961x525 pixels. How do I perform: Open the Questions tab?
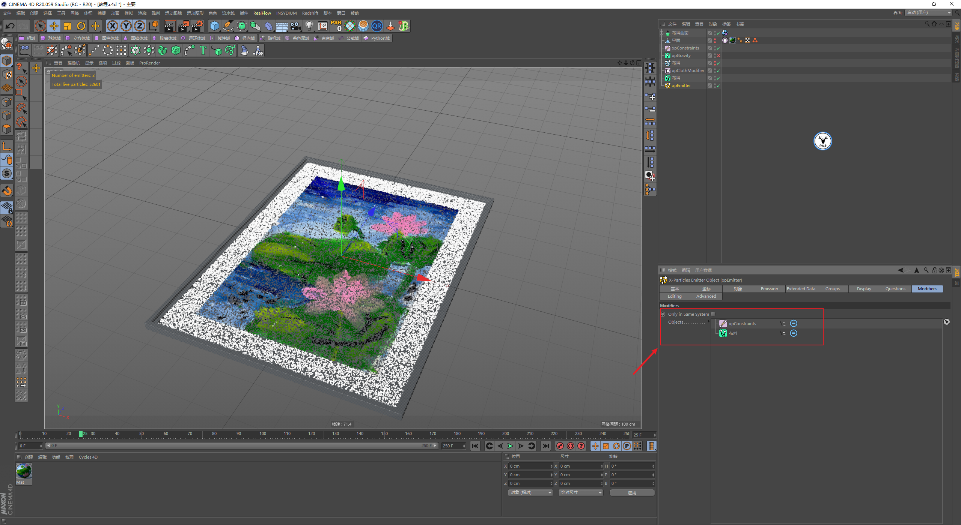895,289
